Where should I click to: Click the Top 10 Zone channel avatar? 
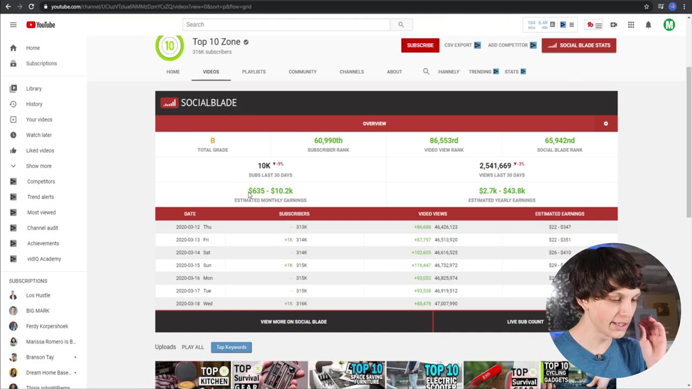click(169, 46)
